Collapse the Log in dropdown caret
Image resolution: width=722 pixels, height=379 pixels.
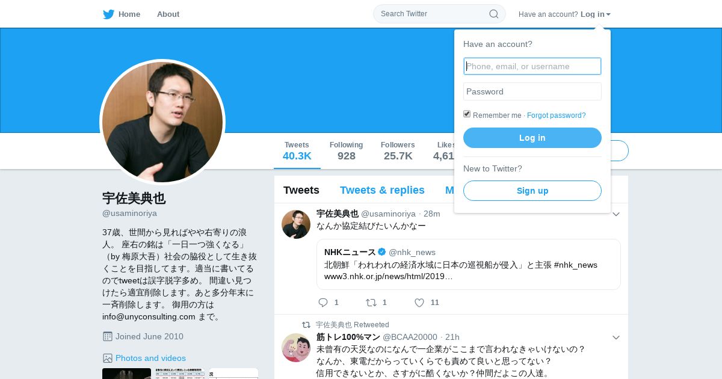coord(608,14)
